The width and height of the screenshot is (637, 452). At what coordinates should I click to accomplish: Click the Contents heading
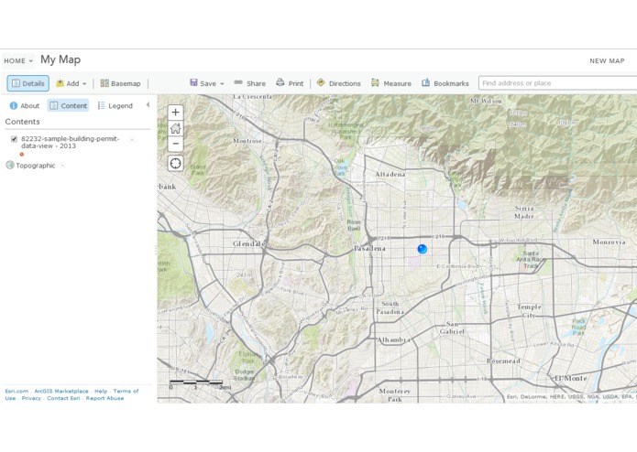point(22,122)
